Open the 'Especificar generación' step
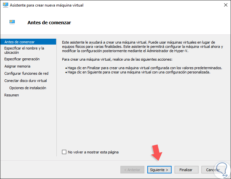Viewport: 231px width, 179px height. [x=22, y=59]
